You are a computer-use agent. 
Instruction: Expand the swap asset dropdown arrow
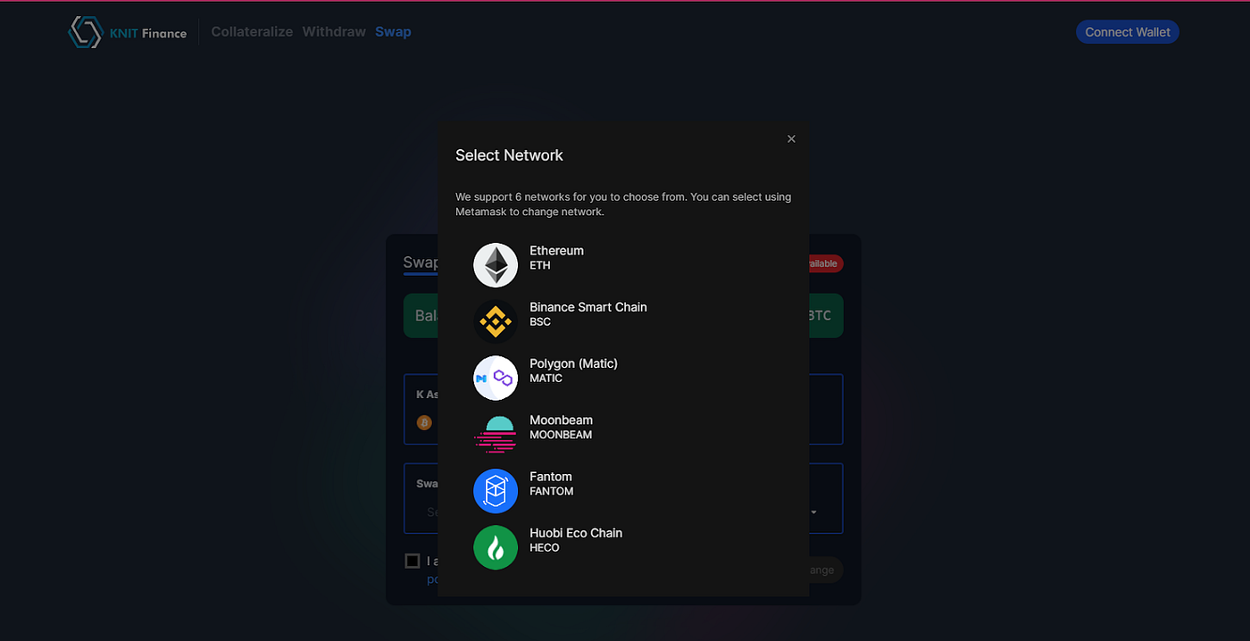[813, 512]
